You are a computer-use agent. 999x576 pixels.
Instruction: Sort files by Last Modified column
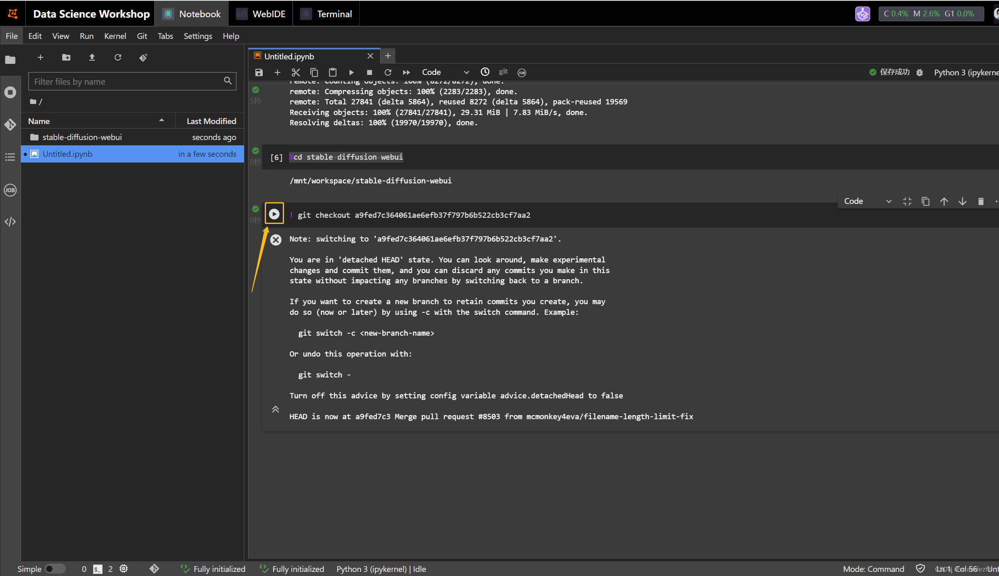[210, 121]
